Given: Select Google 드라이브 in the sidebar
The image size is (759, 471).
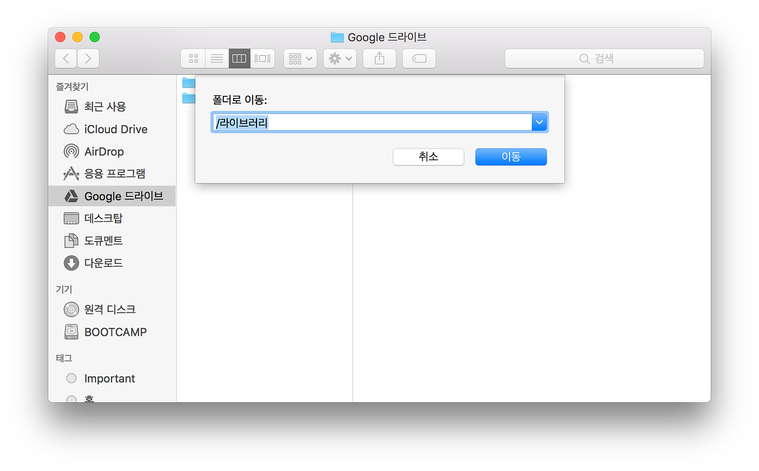Looking at the screenshot, I should 112,196.
